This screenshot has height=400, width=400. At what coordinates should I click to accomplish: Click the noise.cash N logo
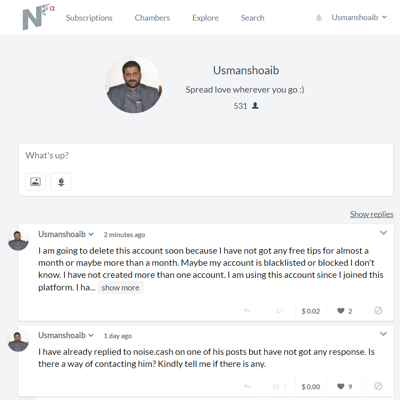pos(38,17)
